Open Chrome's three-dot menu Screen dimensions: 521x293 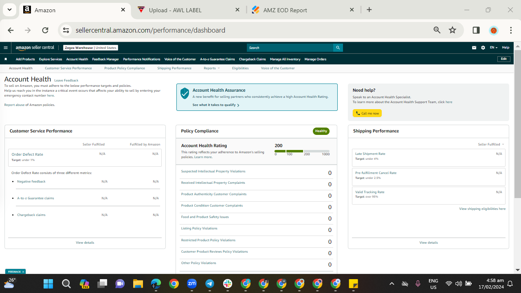click(511, 30)
